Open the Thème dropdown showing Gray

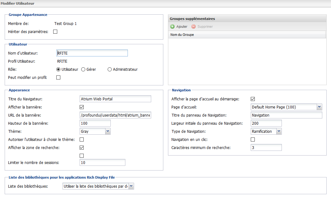[108, 131]
